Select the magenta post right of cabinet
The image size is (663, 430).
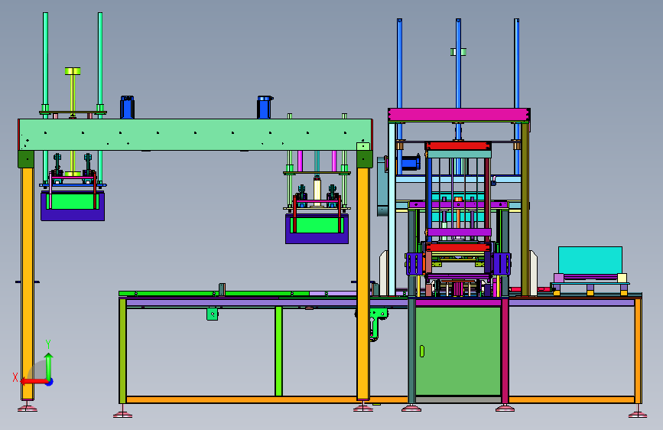pos(505,350)
